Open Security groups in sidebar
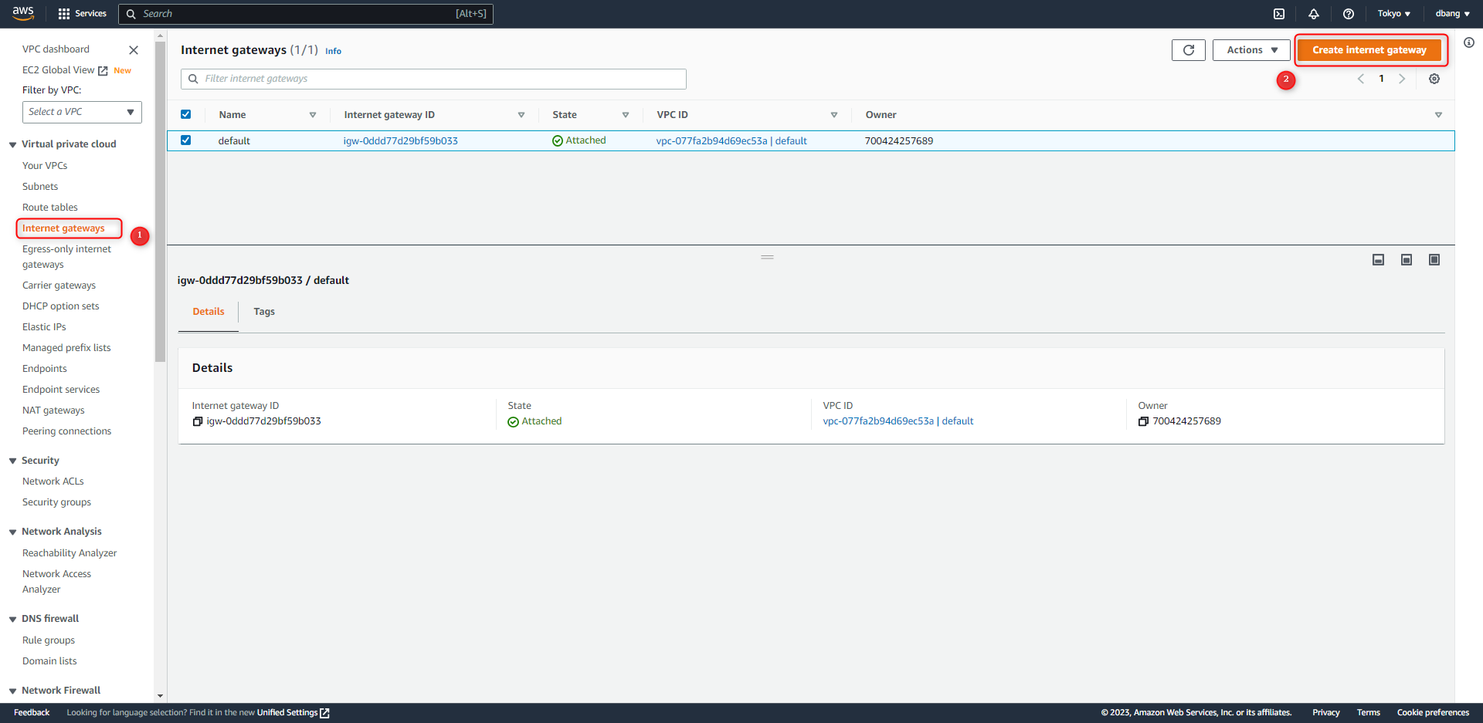This screenshot has width=1483, height=723. pyautogui.click(x=56, y=502)
